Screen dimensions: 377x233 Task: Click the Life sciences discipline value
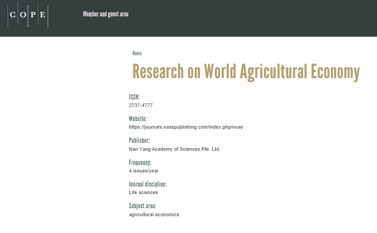(x=143, y=192)
